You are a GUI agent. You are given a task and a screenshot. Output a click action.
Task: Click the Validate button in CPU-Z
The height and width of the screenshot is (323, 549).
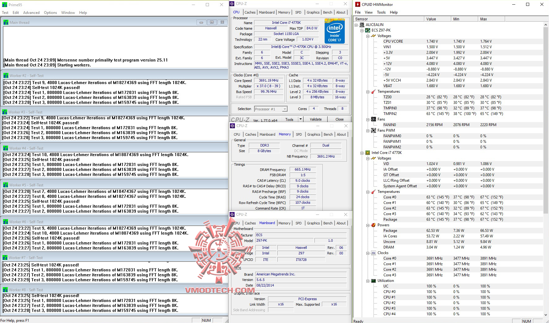[x=316, y=119]
